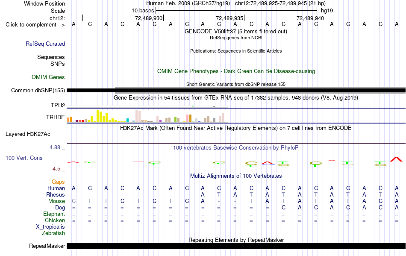
Task: Click the 4.88 conservation maximum value
Action: pos(55,147)
